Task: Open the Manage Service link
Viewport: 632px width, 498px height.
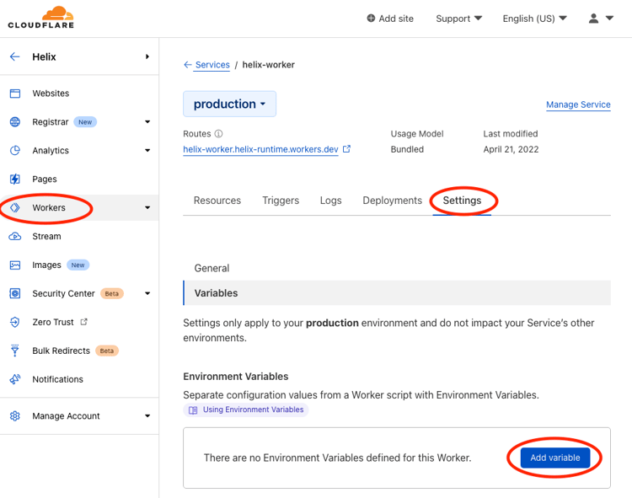Action: point(578,104)
